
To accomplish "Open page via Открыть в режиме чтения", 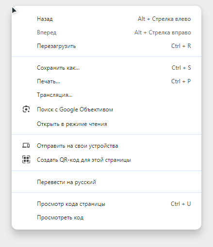I will (x=106, y=124).
